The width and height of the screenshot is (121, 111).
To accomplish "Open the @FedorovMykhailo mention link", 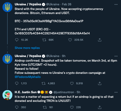I will pyautogui.click(x=28, y=77).
